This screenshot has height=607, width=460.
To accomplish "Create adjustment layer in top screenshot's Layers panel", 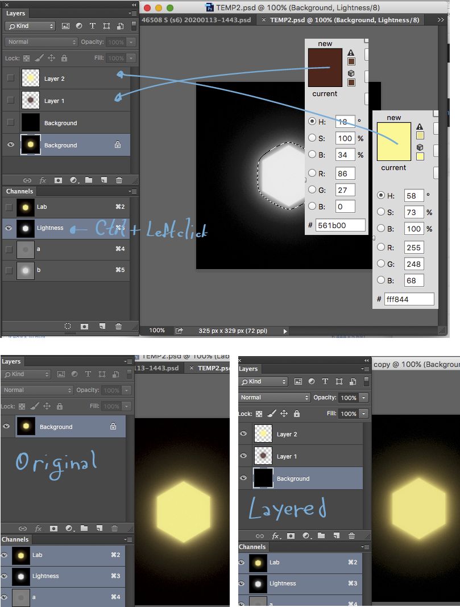I will [x=74, y=180].
